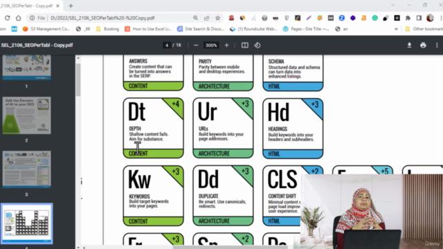Go to the browser home page
Viewport: 443px width, 249px height.
(x=19, y=18)
